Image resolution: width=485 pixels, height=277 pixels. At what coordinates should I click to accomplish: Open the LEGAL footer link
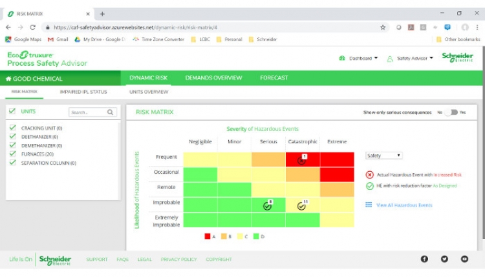(x=144, y=260)
